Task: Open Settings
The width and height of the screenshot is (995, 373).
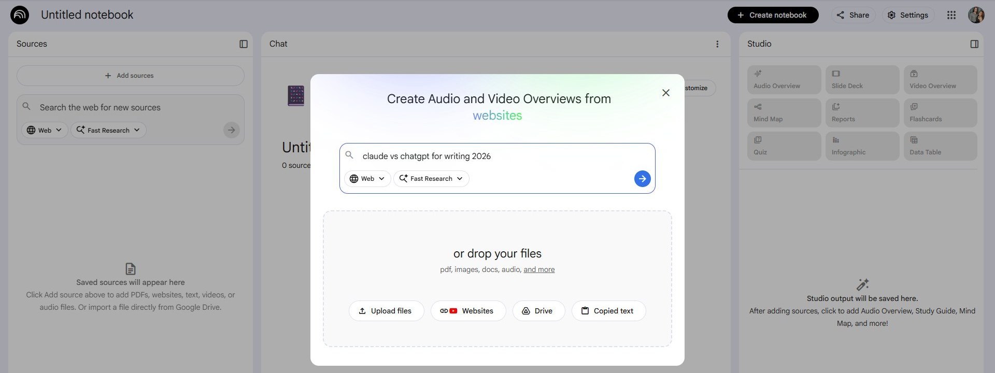Action: point(908,15)
